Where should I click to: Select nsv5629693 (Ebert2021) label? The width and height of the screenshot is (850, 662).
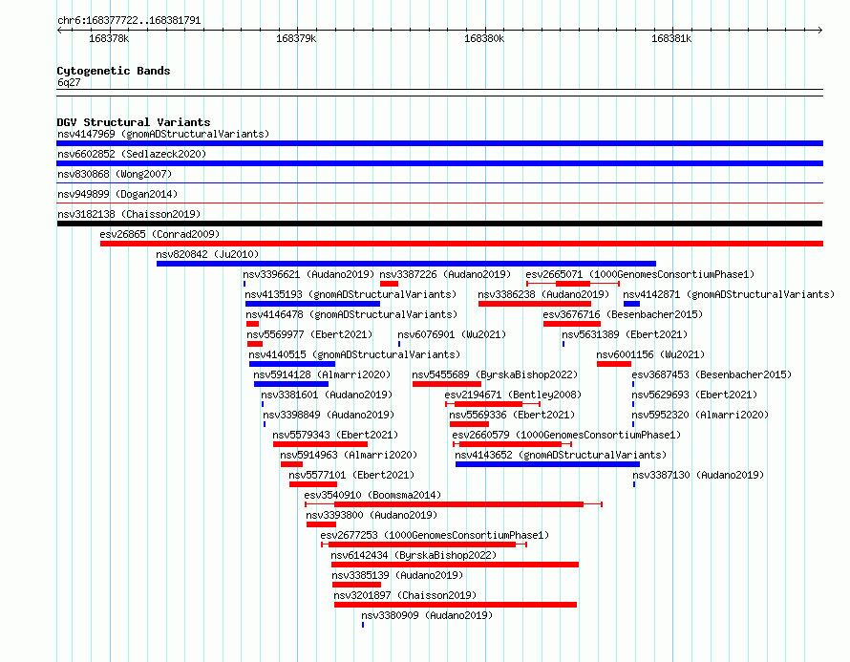click(694, 395)
